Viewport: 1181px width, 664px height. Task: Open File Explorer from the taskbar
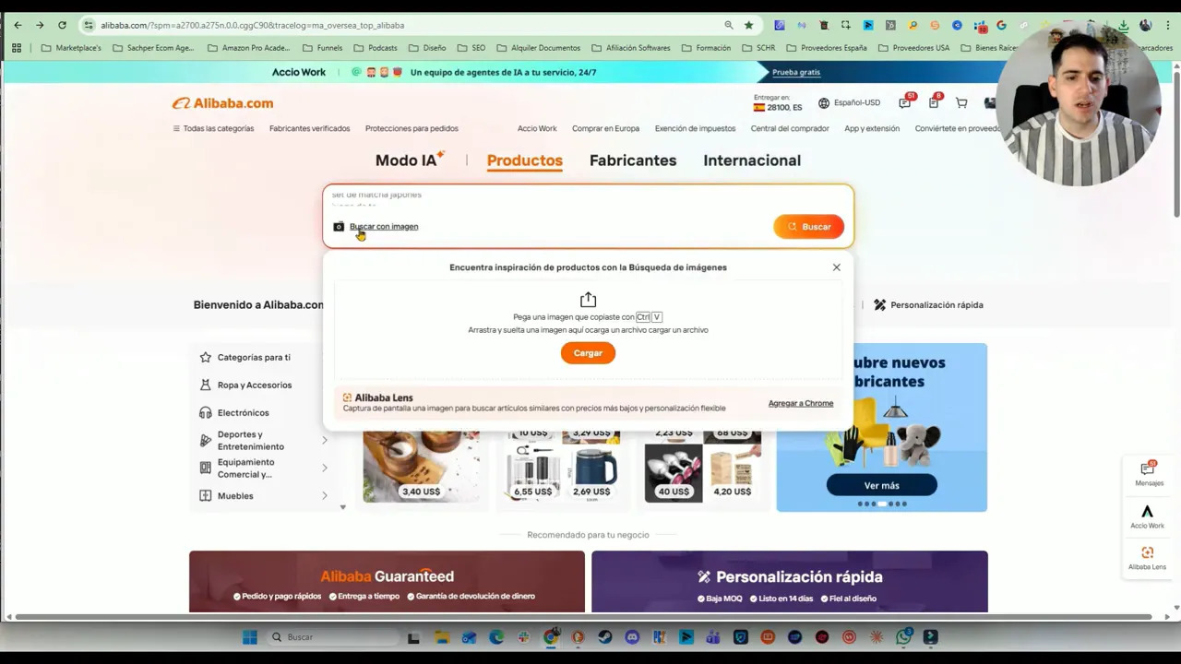pyautogui.click(x=442, y=637)
